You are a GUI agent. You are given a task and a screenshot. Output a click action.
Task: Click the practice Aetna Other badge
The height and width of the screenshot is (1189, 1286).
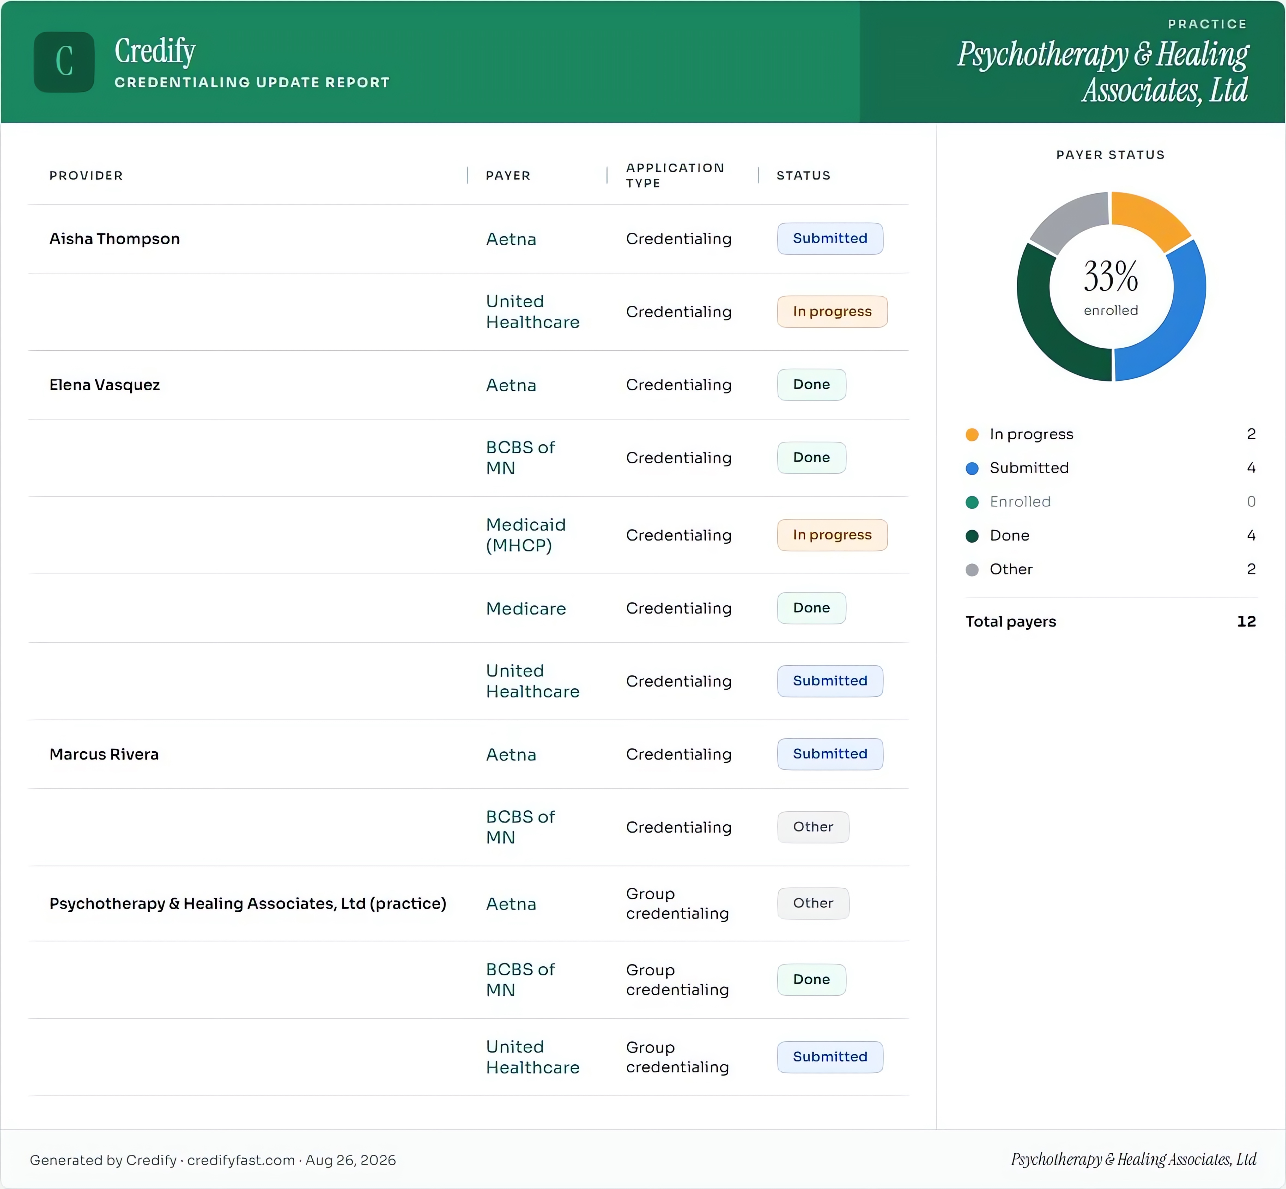(x=813, y=904)
